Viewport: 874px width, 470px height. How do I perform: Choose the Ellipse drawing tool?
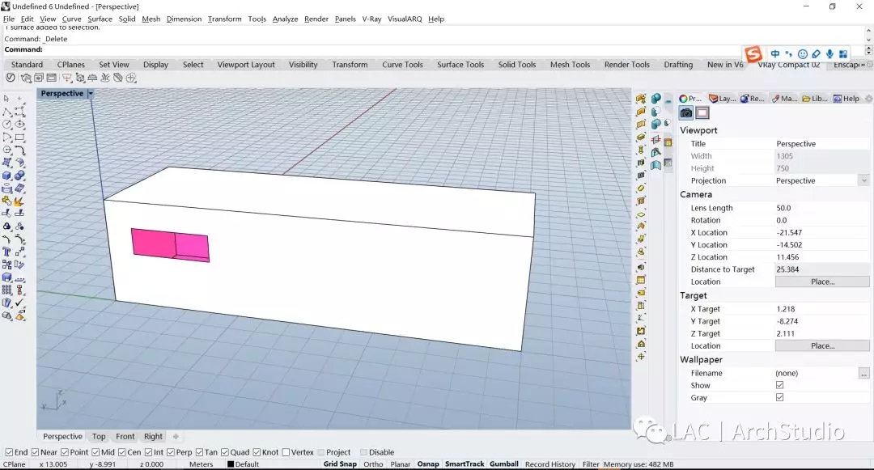click(19, 125)
